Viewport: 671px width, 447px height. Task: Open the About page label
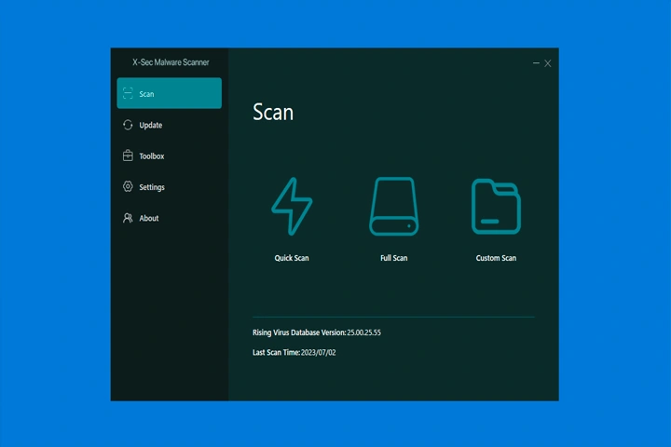click(x=149, y=218)
